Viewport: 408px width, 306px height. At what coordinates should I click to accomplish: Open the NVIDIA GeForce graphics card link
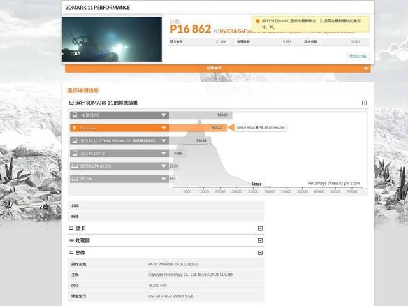(x=236, y=31)
